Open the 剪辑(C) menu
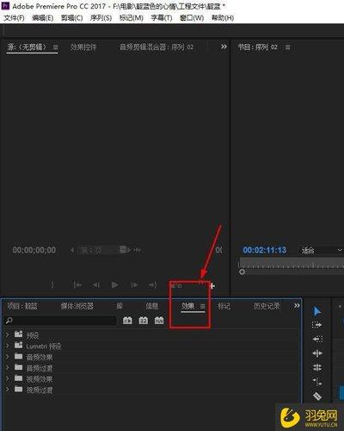344x431 pixels. click(x=71, y=18)
